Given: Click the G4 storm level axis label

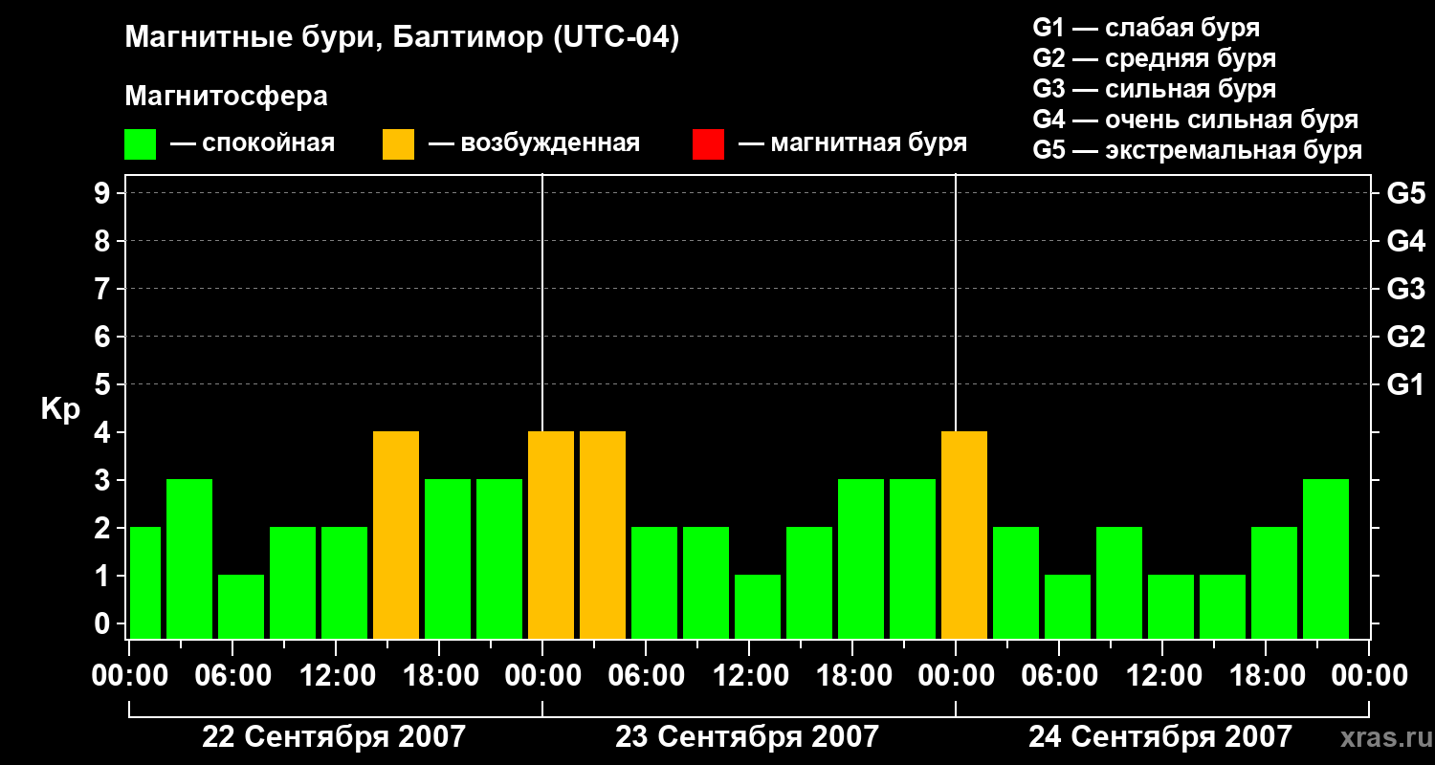Looking at the screenshot, I should (x=1405, y=241).
